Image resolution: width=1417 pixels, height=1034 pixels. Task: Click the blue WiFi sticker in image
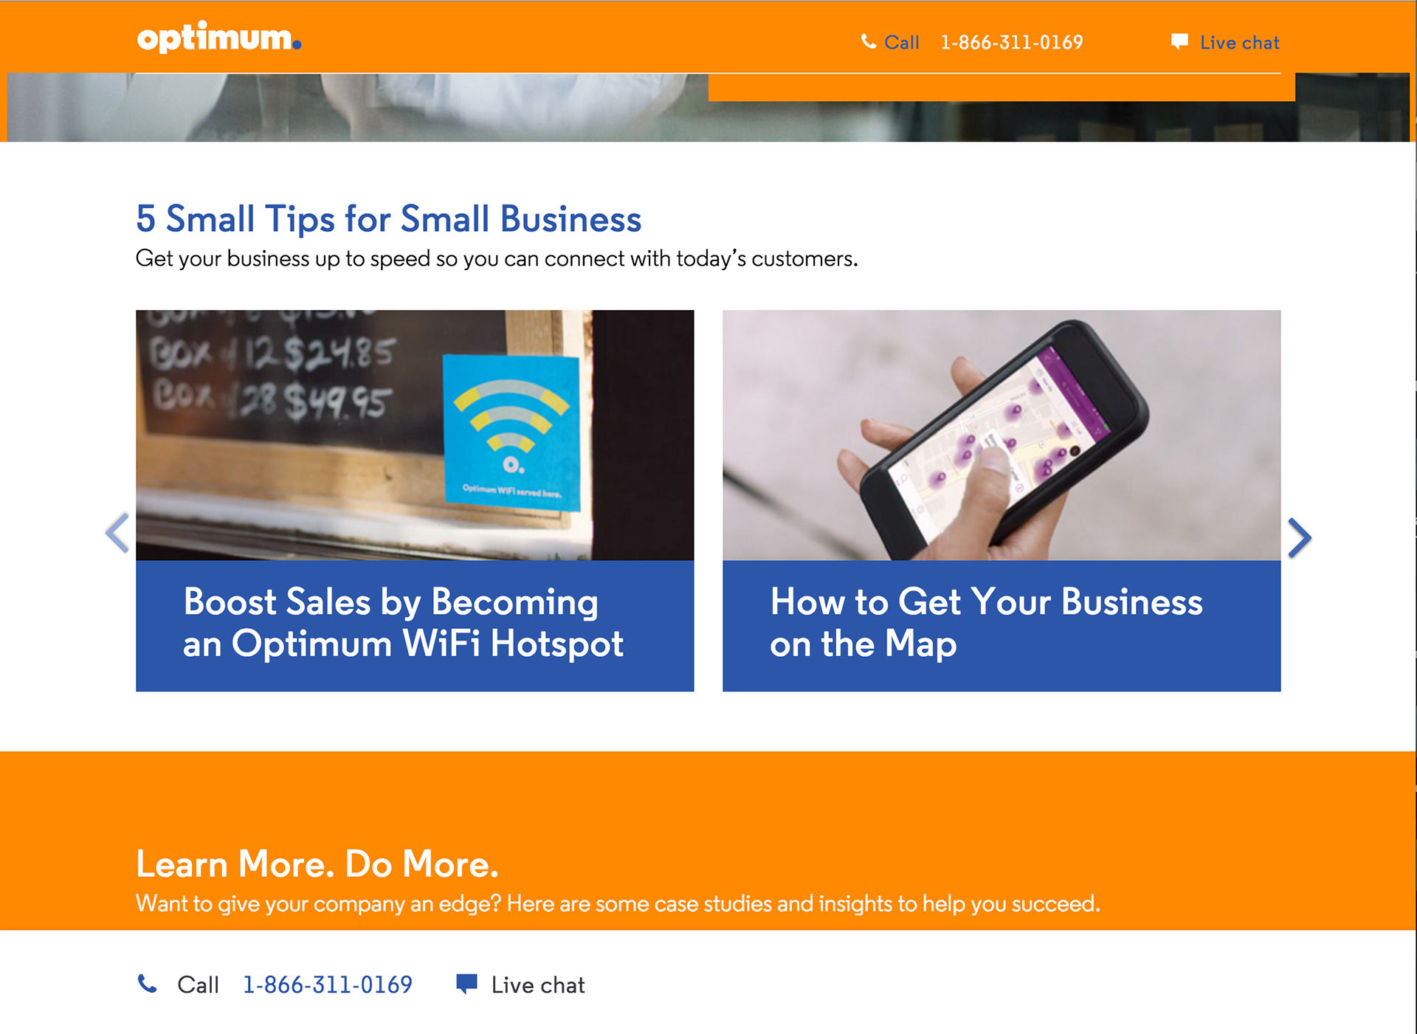pos(511,433)
